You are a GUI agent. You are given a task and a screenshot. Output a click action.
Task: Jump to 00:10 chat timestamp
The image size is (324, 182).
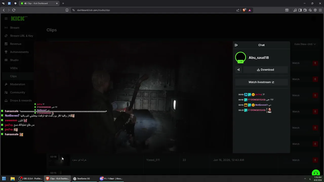pos(241,95)
